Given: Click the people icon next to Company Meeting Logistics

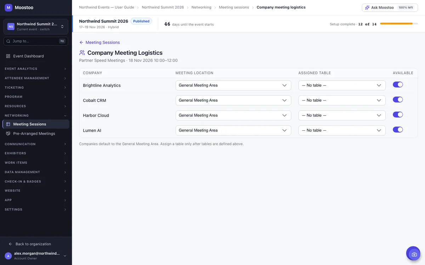Looking at the screenshot, I should coord(82,53).
